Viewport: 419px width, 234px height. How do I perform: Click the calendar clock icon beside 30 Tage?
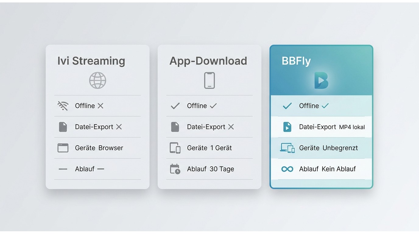pos(175,169)
